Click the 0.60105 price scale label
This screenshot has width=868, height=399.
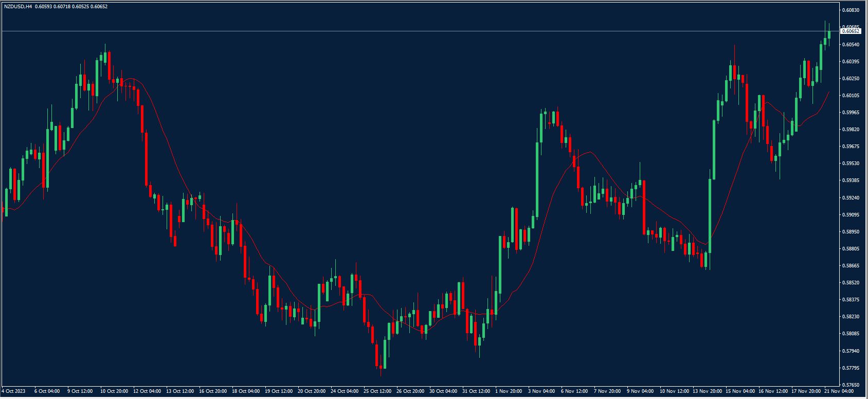pos(852,96)
